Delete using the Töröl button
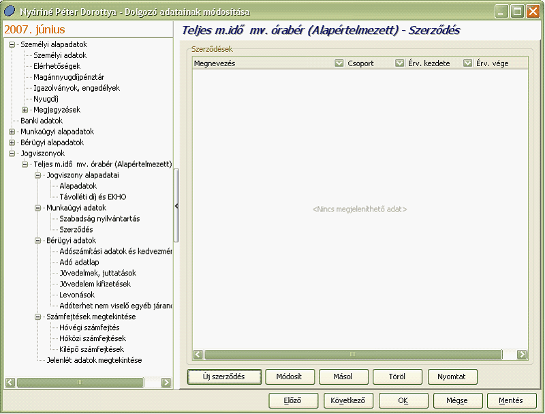The width and height of the screenshot is (545, 414). tap(397, 376)
